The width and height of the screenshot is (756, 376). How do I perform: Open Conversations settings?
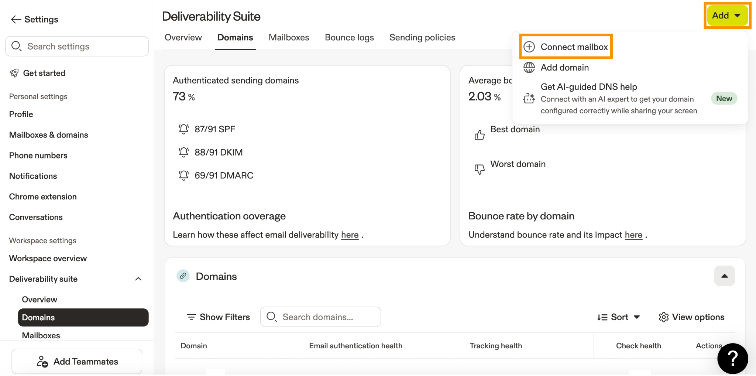pyautogui.click(x=36, y=217)
